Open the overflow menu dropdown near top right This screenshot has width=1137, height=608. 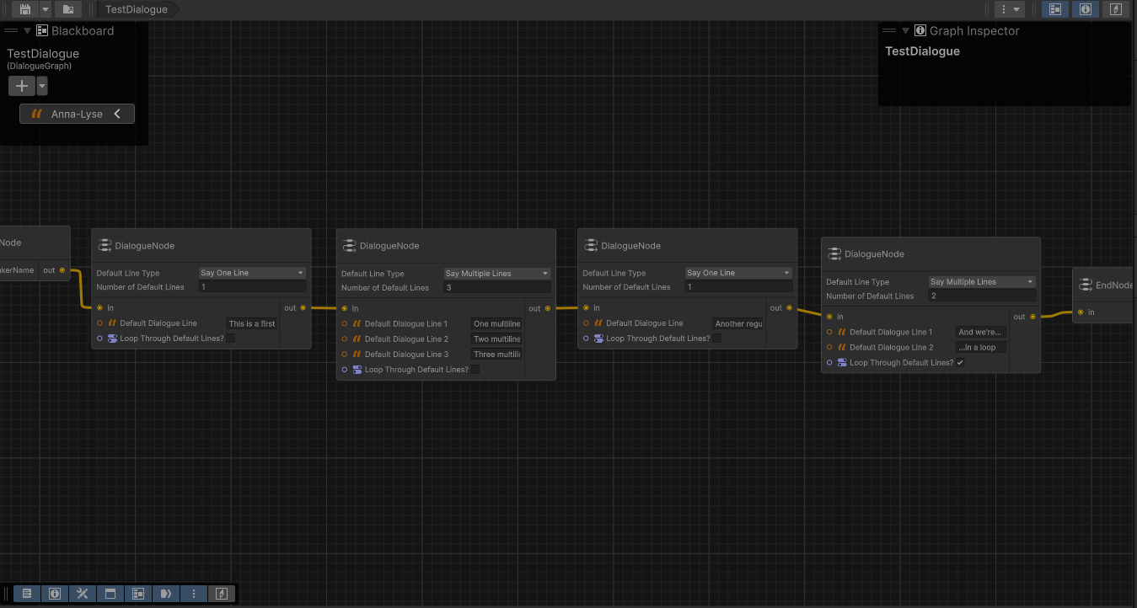coord(1008,8)
